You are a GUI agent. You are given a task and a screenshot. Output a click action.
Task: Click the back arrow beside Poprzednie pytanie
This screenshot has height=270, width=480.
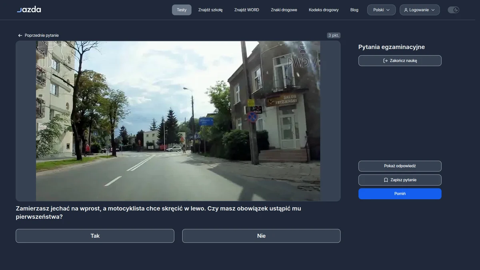click(x=20, y=36)
